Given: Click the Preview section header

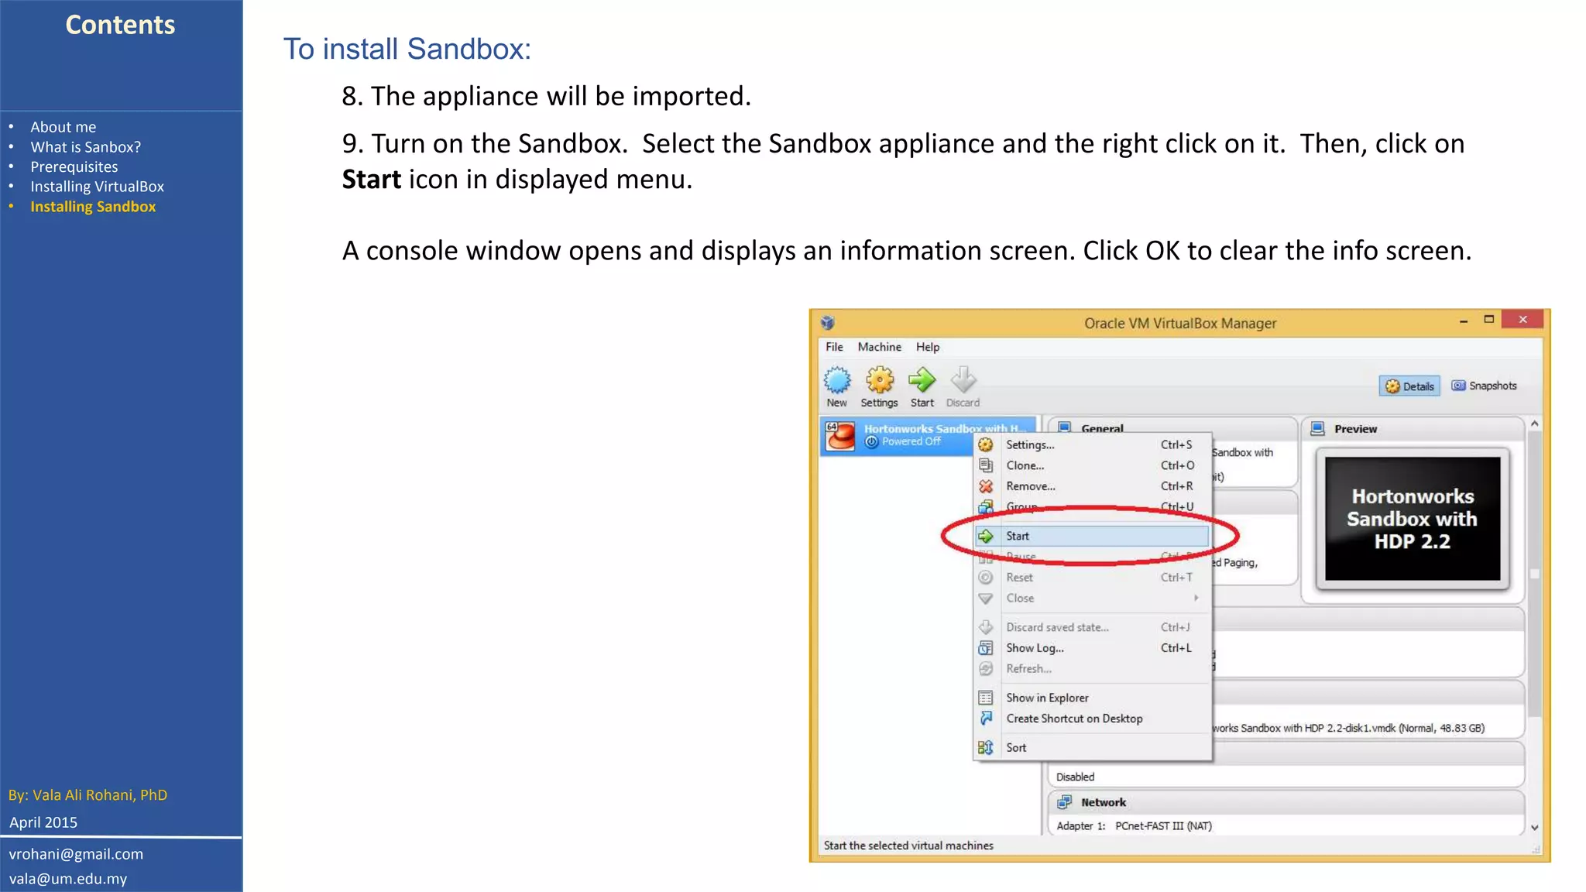Looking at the screenshot, I should [x=1413, y=429].
